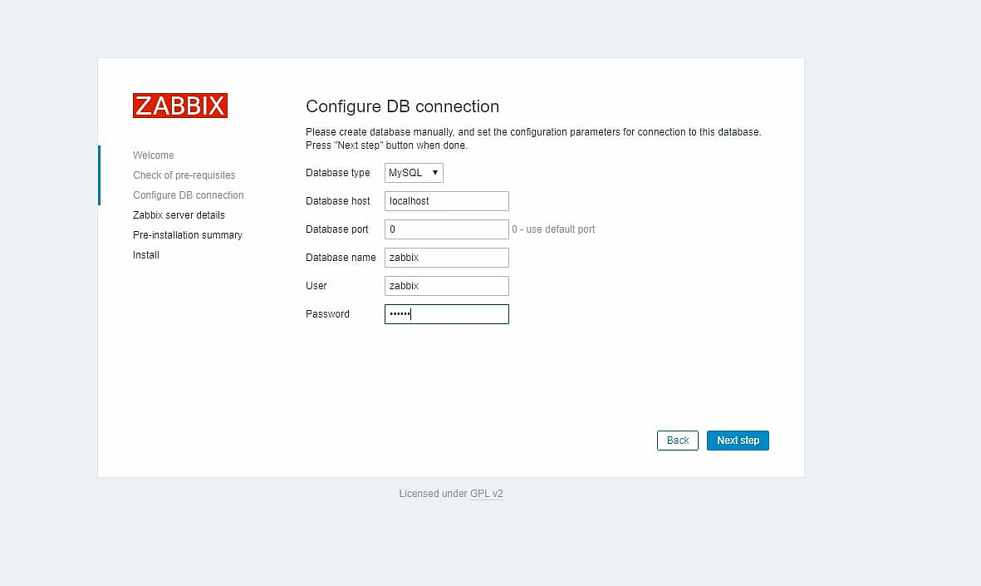Viewport: 981px width, 586px height.
Task: Click the Database host label
Action: click(x=337, y=201)
